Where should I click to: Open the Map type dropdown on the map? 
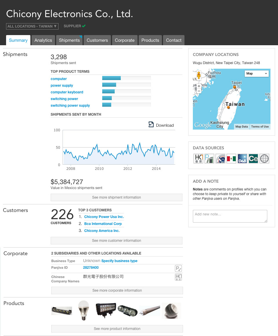click(257, 74)
